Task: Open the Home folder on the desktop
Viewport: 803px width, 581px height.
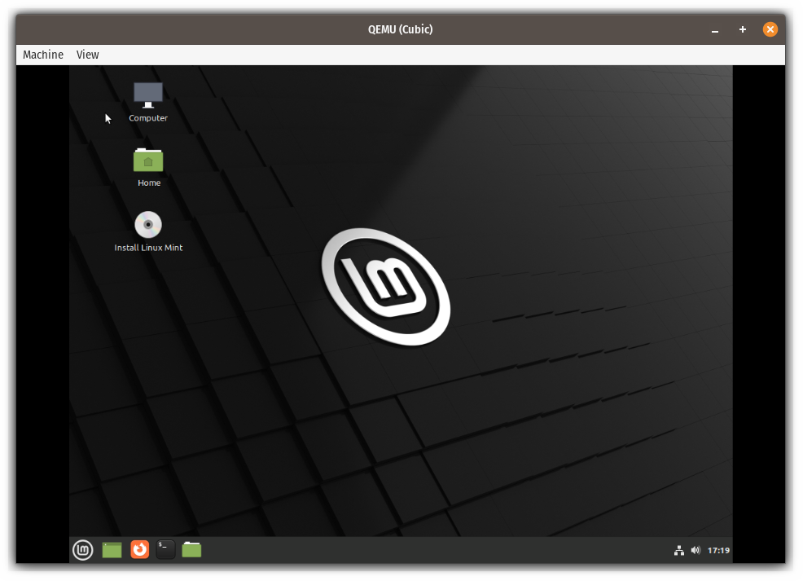Action: (148, 161)
